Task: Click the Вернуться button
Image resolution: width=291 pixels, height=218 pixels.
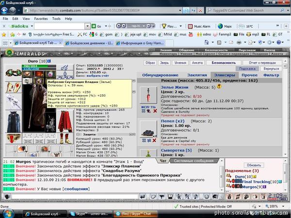Action: click(271, 68)
